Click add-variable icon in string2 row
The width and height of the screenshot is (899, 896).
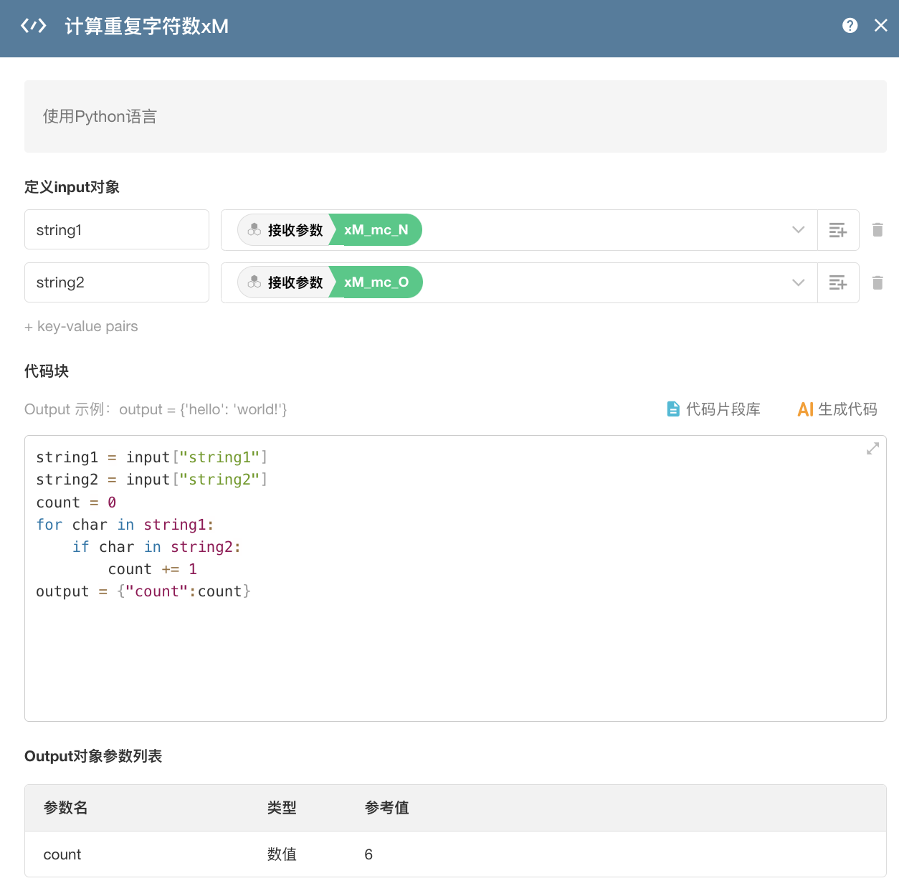pos(838,283)
